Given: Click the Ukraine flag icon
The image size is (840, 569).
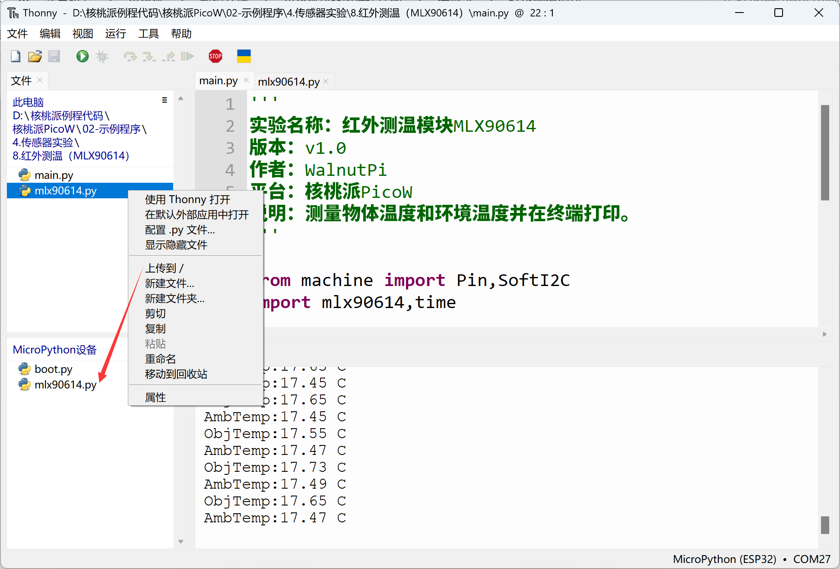Looking at the screenshot, I should (244, 56).
